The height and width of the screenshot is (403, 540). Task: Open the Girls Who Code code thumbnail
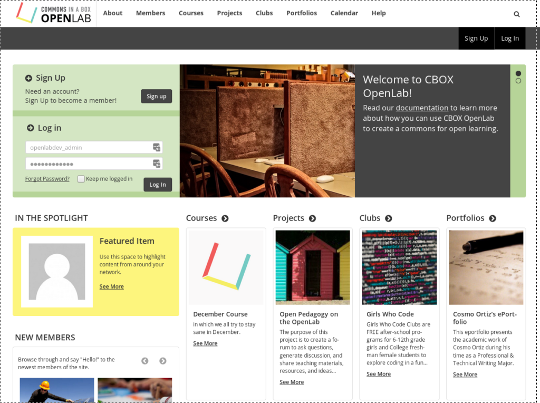pos(399,267)
